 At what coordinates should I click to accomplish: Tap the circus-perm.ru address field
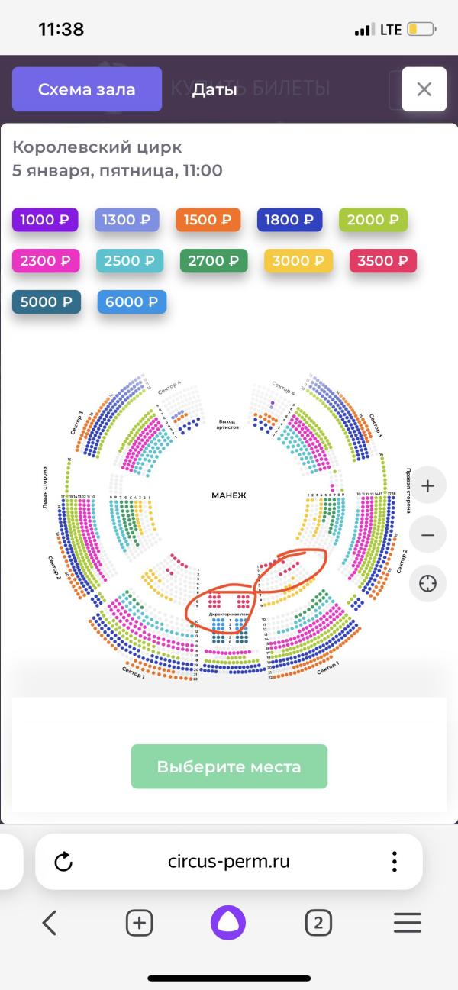(229, 862)
